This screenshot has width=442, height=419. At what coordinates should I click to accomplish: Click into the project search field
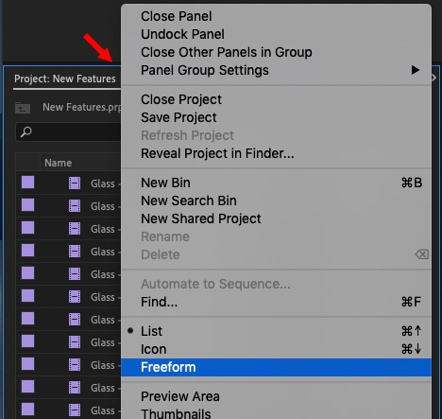(68, 131)
